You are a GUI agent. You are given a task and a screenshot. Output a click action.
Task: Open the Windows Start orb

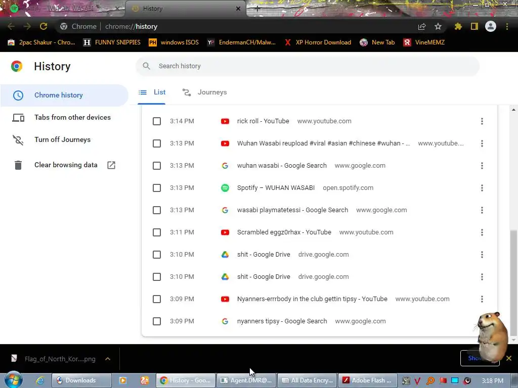(x=13, y=380)
